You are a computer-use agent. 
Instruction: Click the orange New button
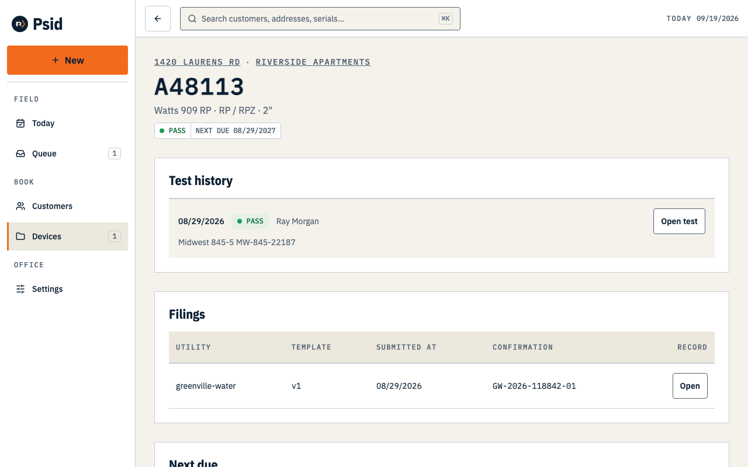click(x=67, y=60)
